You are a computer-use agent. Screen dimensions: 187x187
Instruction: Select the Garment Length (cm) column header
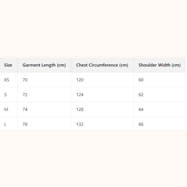(44, 65)
